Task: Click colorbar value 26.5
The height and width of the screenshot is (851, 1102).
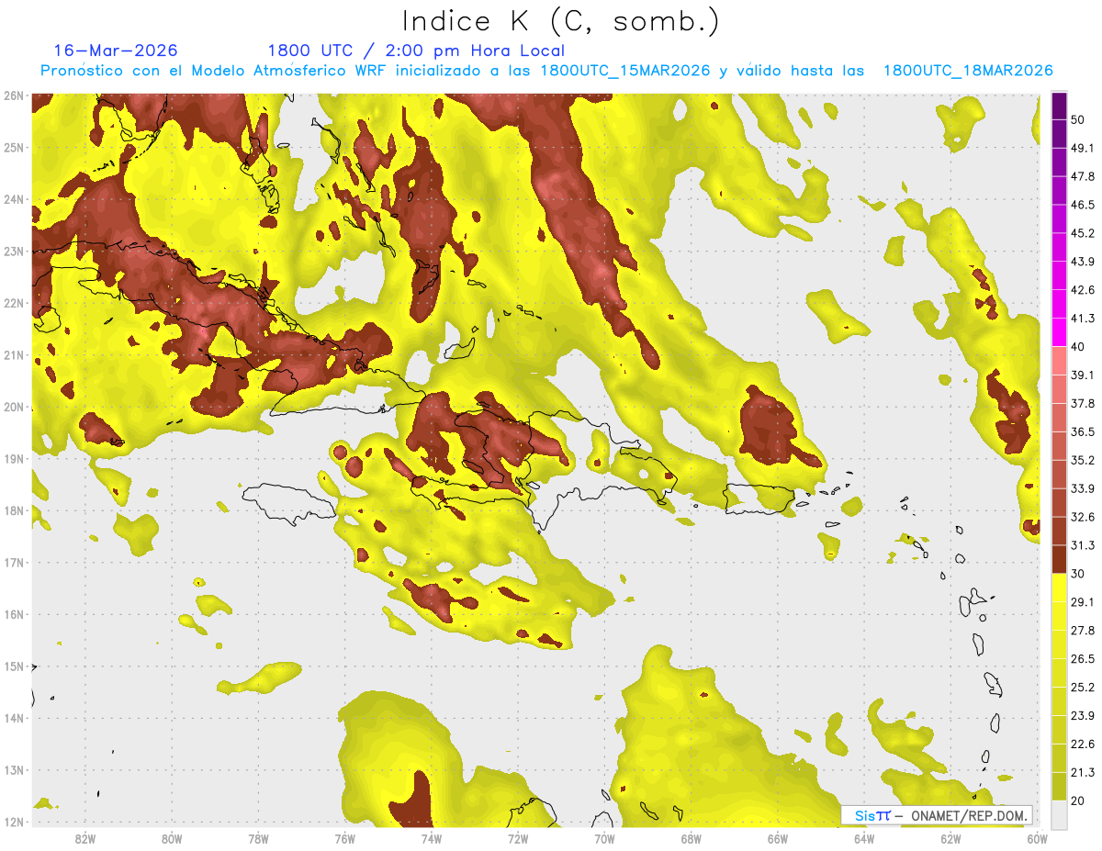Action: pos(1083,659)
